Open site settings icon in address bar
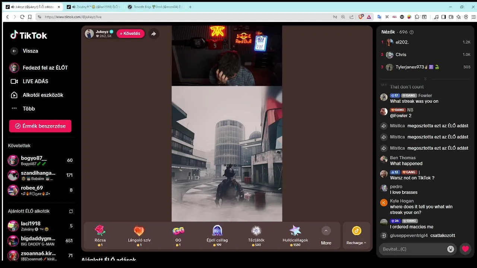Image resolution: width=477 pixels, height=268 pixels. coord(39,17)
